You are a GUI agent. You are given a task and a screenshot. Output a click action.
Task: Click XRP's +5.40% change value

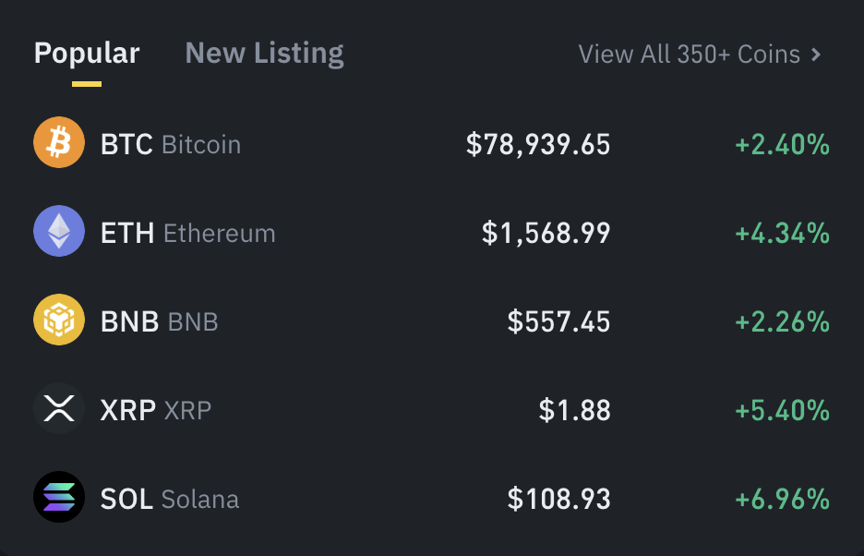pyautogui.click(x=783, y=410)
